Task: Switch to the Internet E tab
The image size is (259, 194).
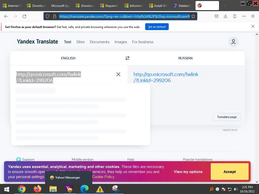Action: point(12,6)
